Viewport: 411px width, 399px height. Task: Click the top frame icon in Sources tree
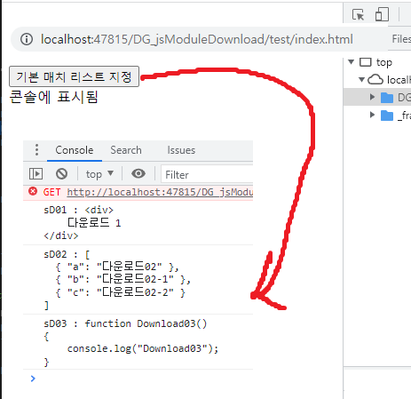365,62
